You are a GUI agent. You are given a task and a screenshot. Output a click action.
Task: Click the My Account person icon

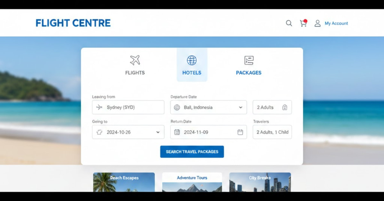[x=317, y=23]
